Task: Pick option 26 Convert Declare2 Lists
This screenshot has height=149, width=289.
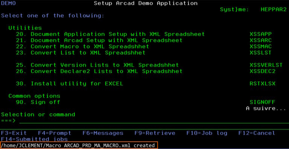Action: (x=99, y=71)
